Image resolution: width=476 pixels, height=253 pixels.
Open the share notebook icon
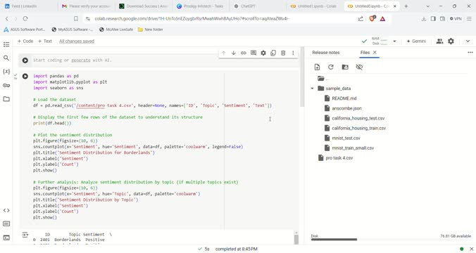[439, 41]
